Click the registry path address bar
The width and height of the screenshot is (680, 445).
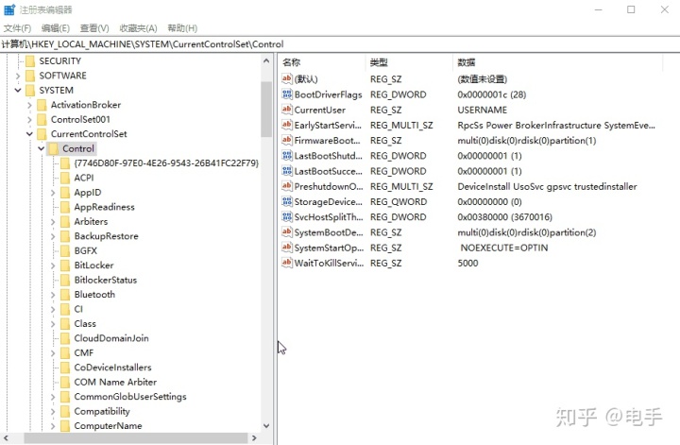point(340,44)
